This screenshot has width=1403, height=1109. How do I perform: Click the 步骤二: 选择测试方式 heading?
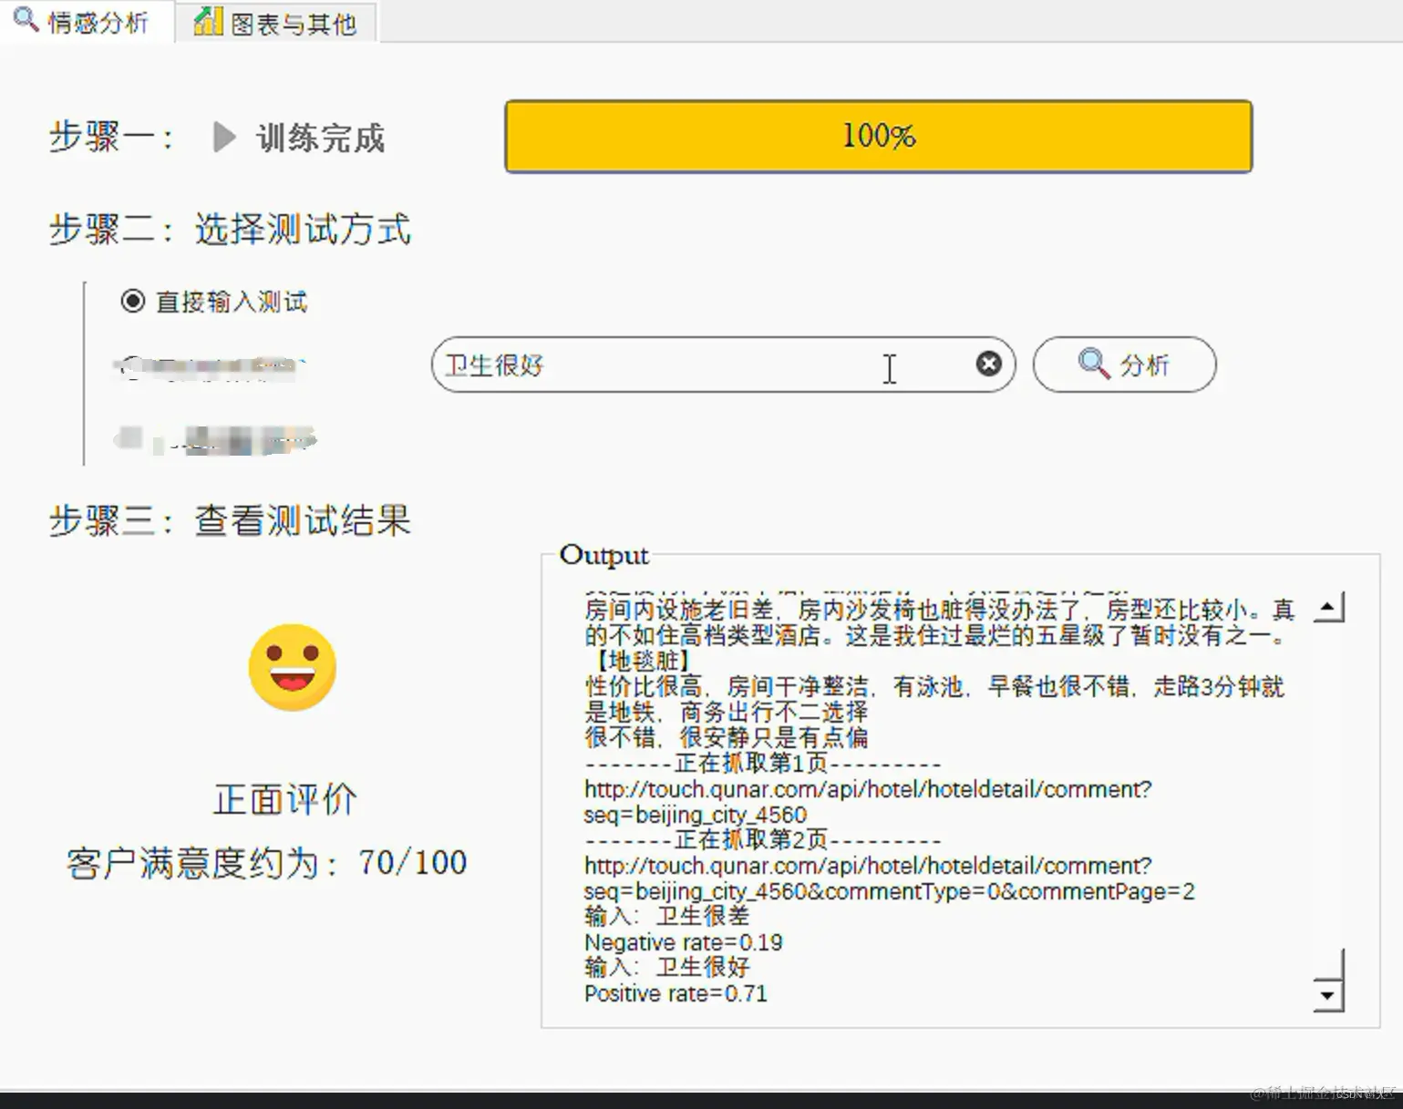click(x=230, y=229)
